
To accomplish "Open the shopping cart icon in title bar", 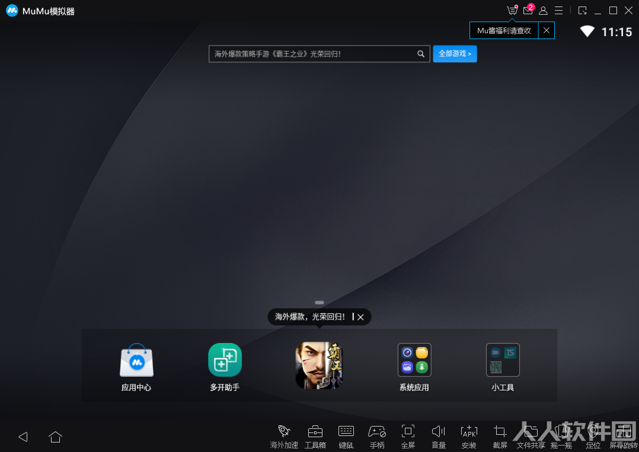I will coord(512,11).
